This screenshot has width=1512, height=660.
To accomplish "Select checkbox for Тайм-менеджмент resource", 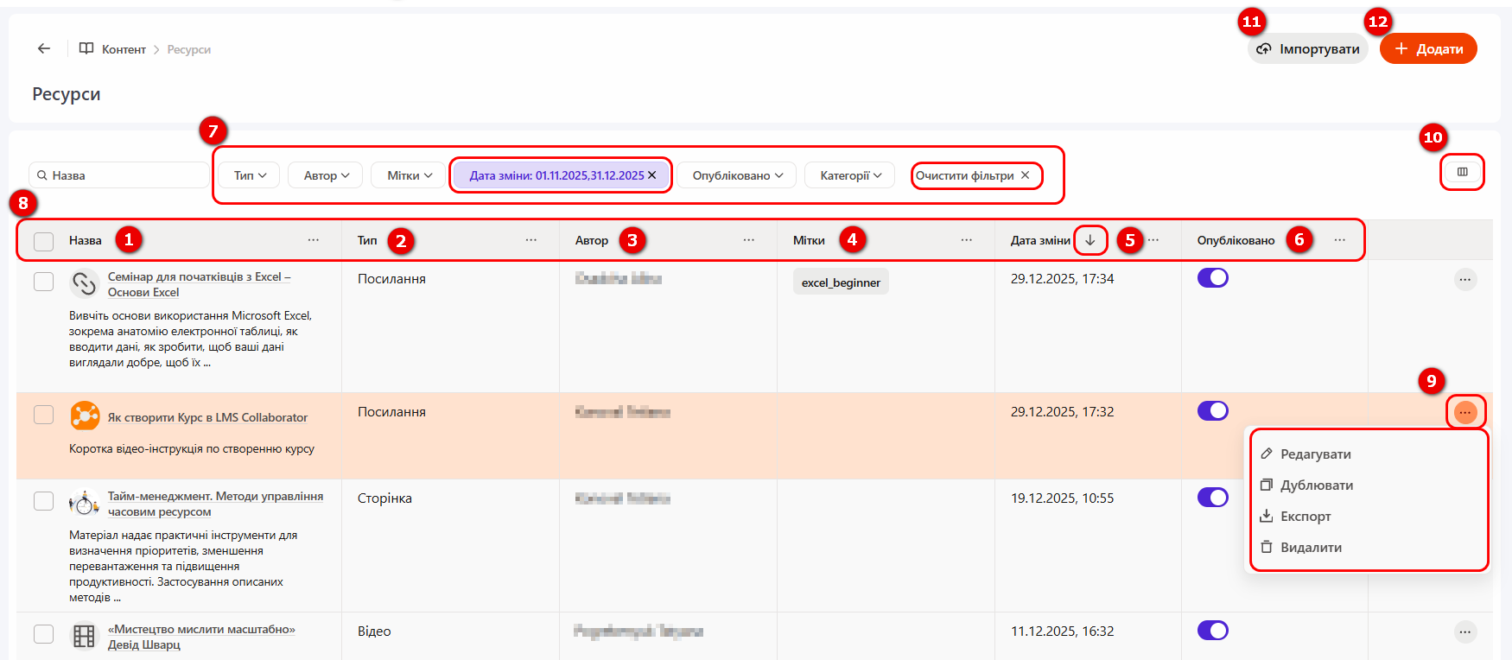I will click(44, 501).
